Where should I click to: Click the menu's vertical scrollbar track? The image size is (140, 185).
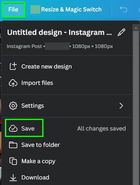tap(136, 106)
